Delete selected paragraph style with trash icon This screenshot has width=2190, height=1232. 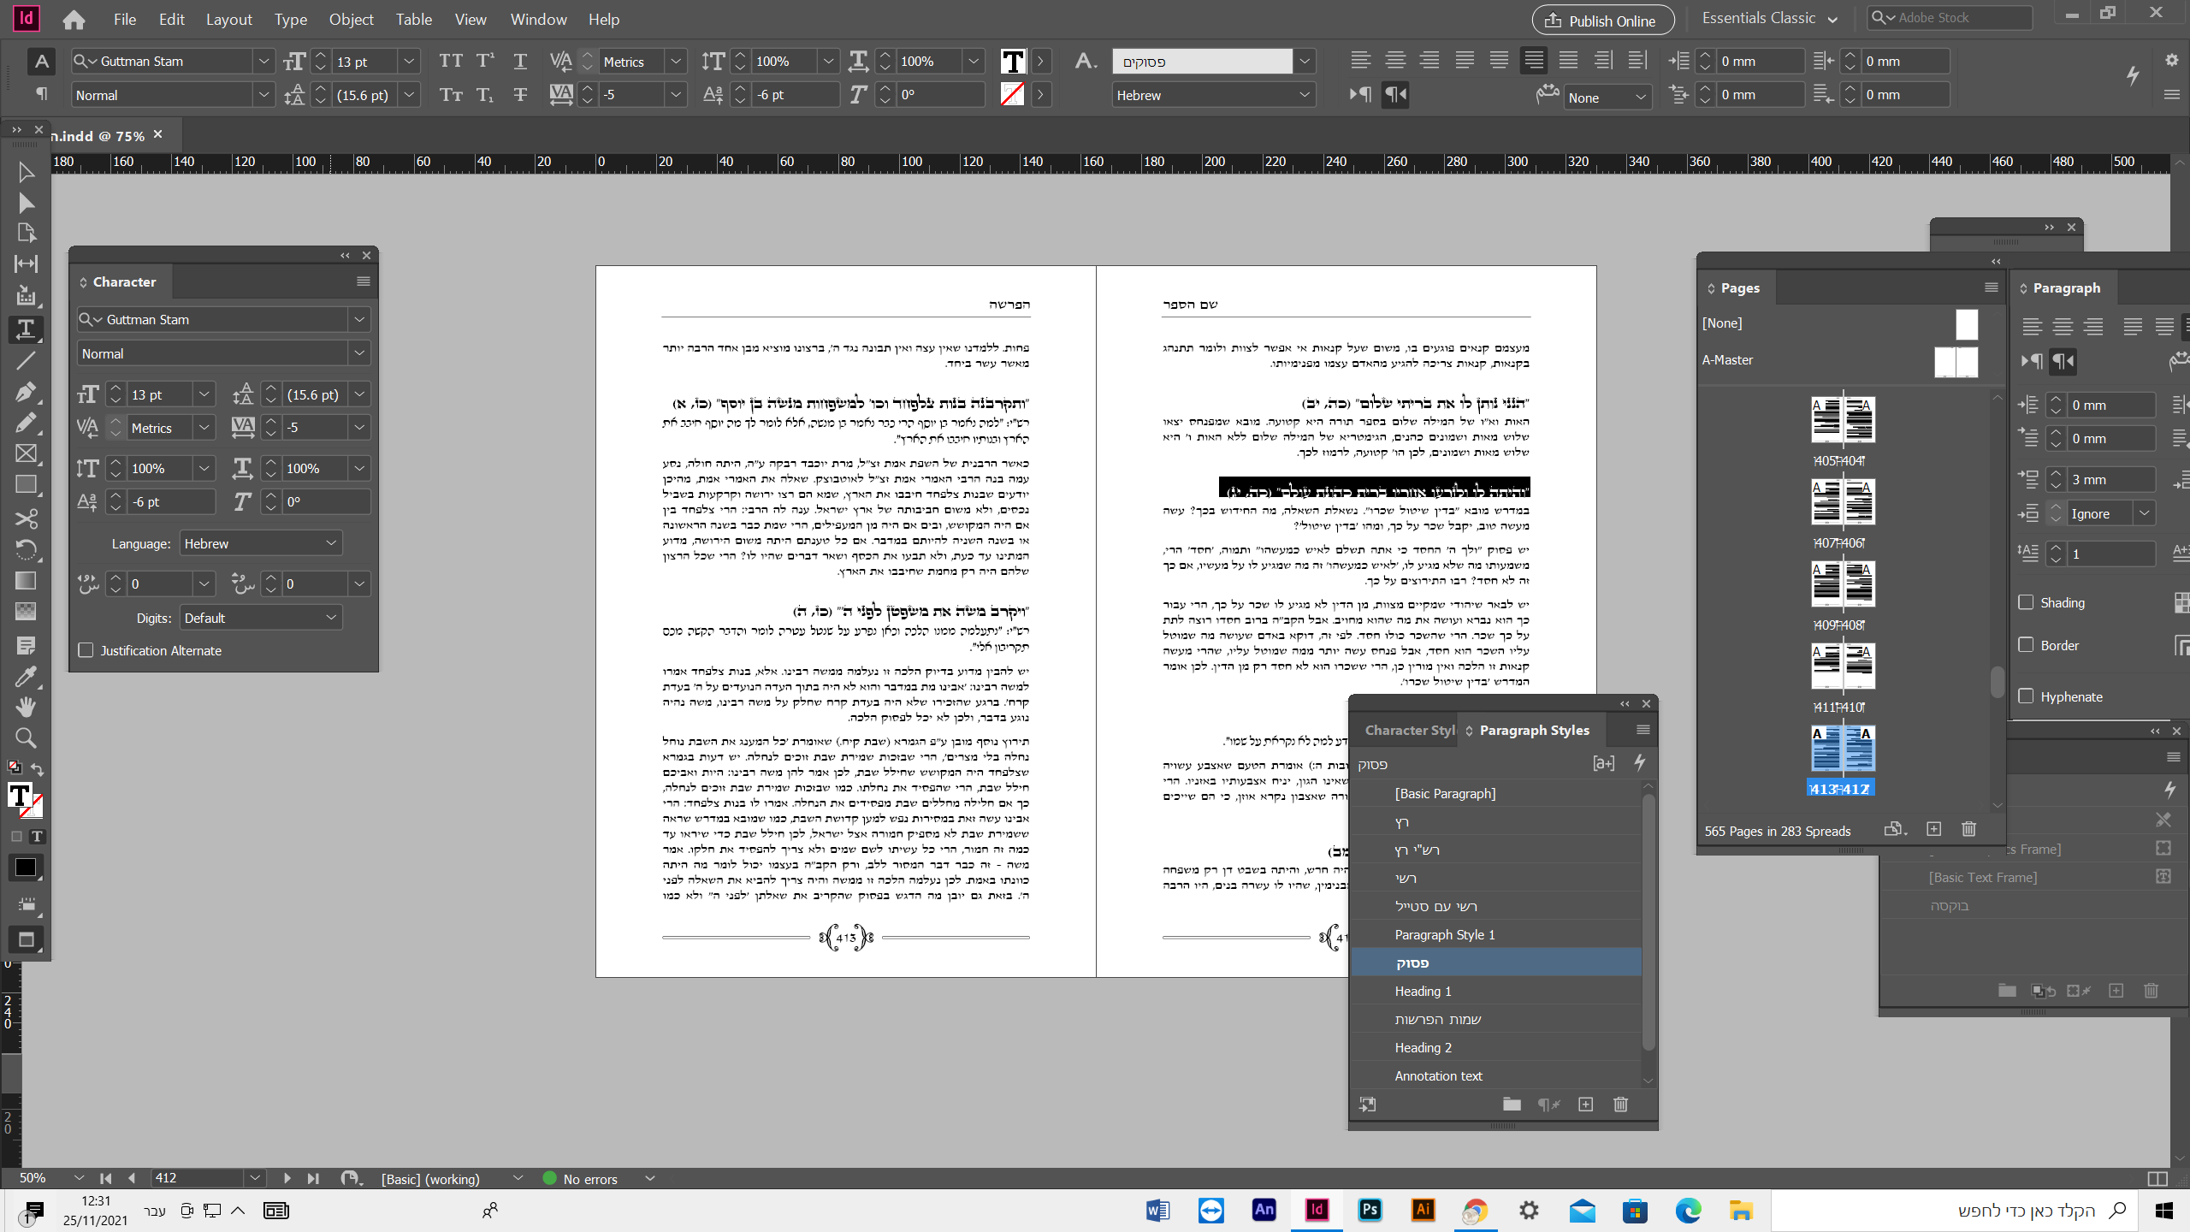click(1620, 1105)
